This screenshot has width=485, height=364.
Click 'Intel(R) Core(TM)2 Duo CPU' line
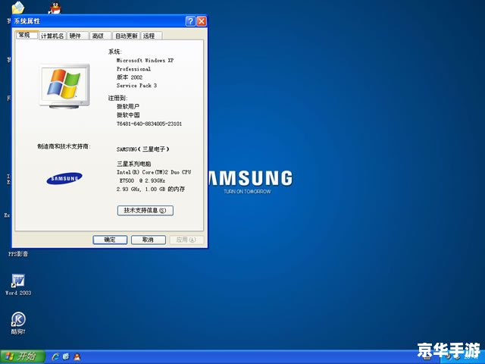point(154,172)
